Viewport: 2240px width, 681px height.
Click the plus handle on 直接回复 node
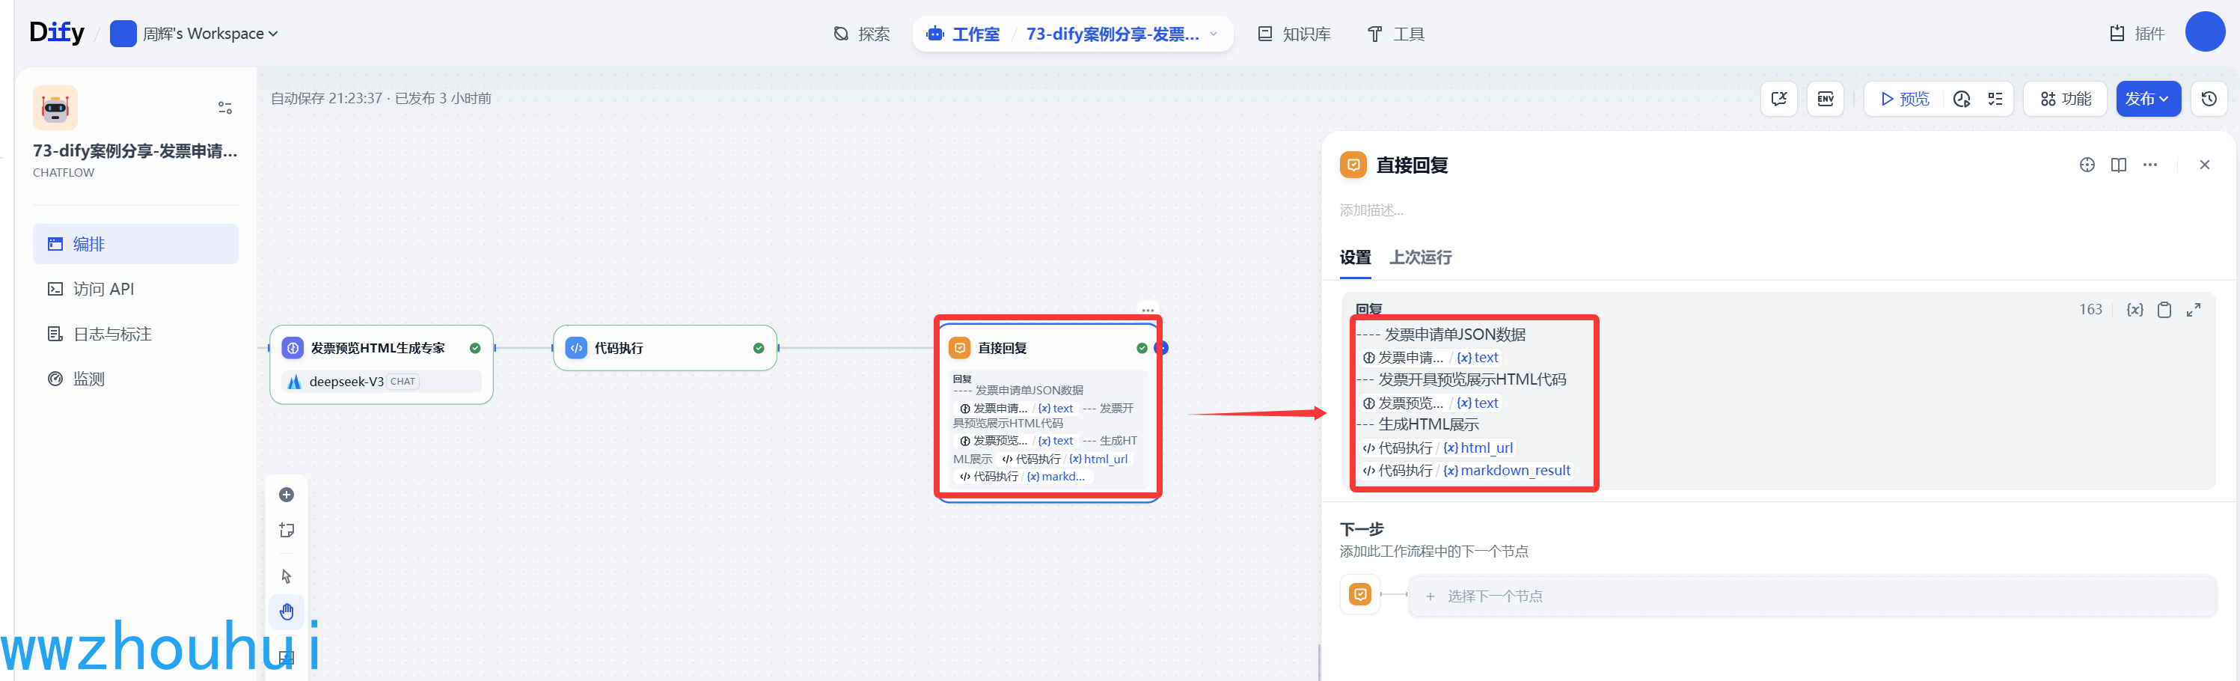click(x=1162, y=348)
